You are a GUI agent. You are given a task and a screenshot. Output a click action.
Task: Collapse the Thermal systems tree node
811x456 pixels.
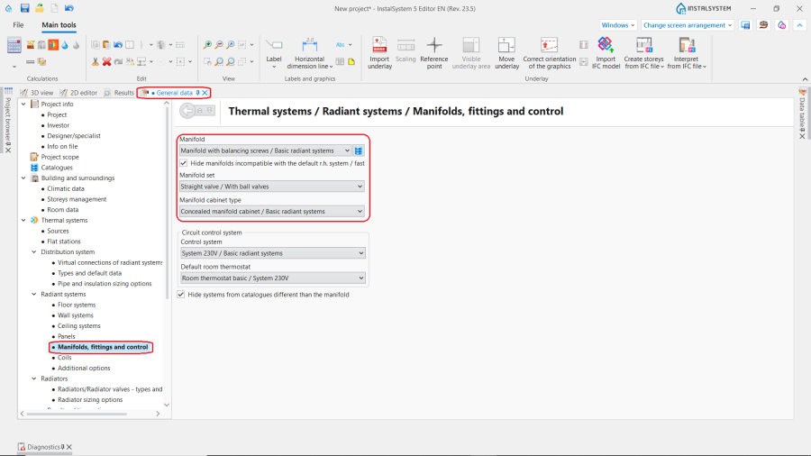point(23,220)
